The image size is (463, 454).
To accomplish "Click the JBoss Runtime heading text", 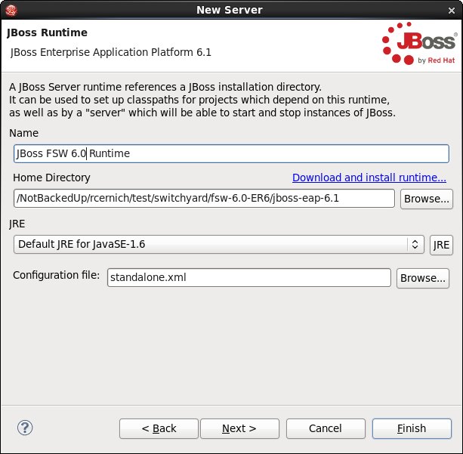I will (47, 32).
